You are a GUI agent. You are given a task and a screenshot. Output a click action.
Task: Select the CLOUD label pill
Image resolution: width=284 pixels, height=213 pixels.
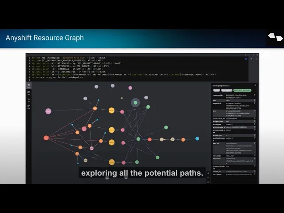click(x=217, y=90)
